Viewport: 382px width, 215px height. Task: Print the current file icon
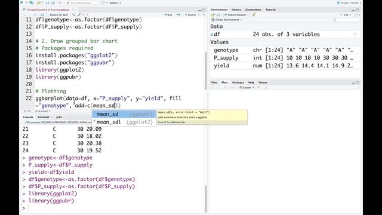[x=60, y=2]
